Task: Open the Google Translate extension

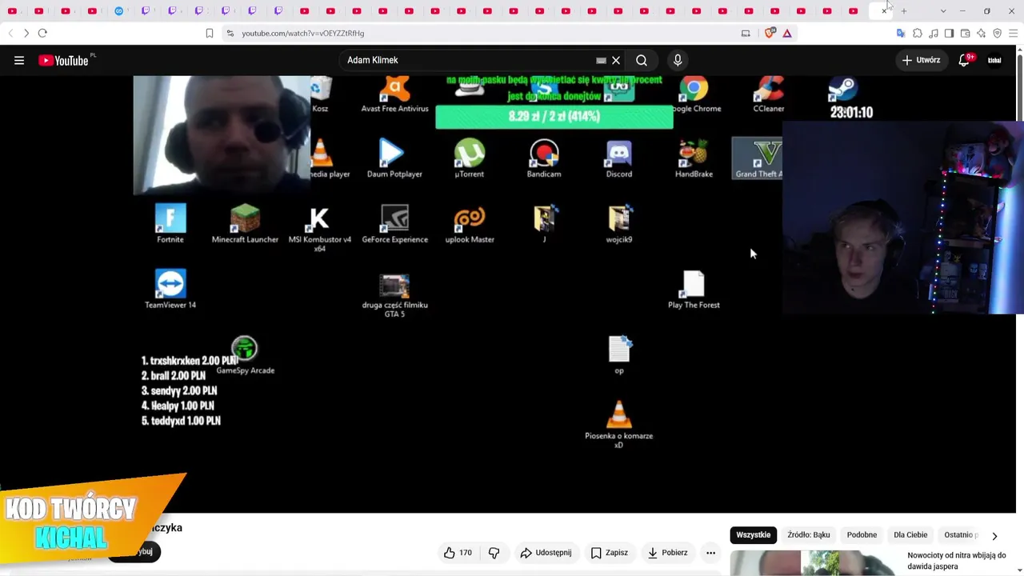Action: [x=901, y=33]
